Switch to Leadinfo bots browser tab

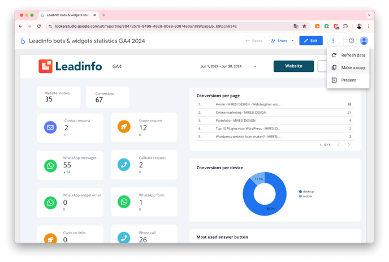pyautogui.click(x=67, y=15)
